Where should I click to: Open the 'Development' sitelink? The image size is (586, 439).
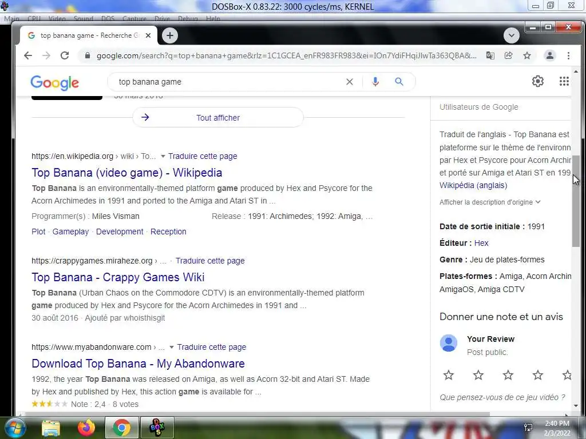pyautogui.click(x=120, y=232)
